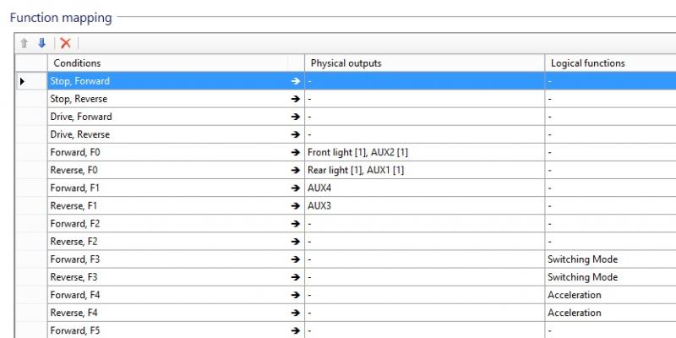The height and width of the screenshot is (338, 676).
Task: Click the move up arrow icon
Action: [25, 43]
